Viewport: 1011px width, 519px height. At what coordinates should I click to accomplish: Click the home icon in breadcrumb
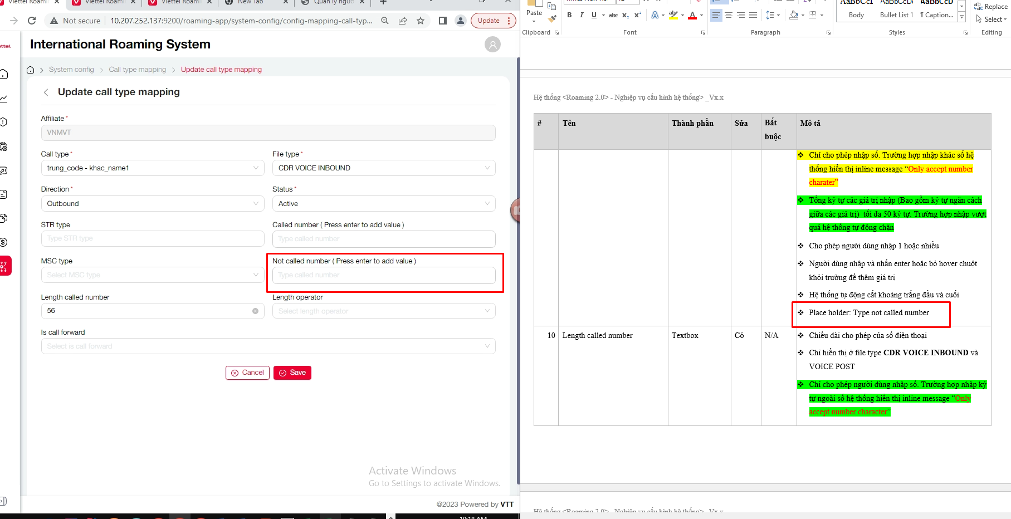[31, 70]
